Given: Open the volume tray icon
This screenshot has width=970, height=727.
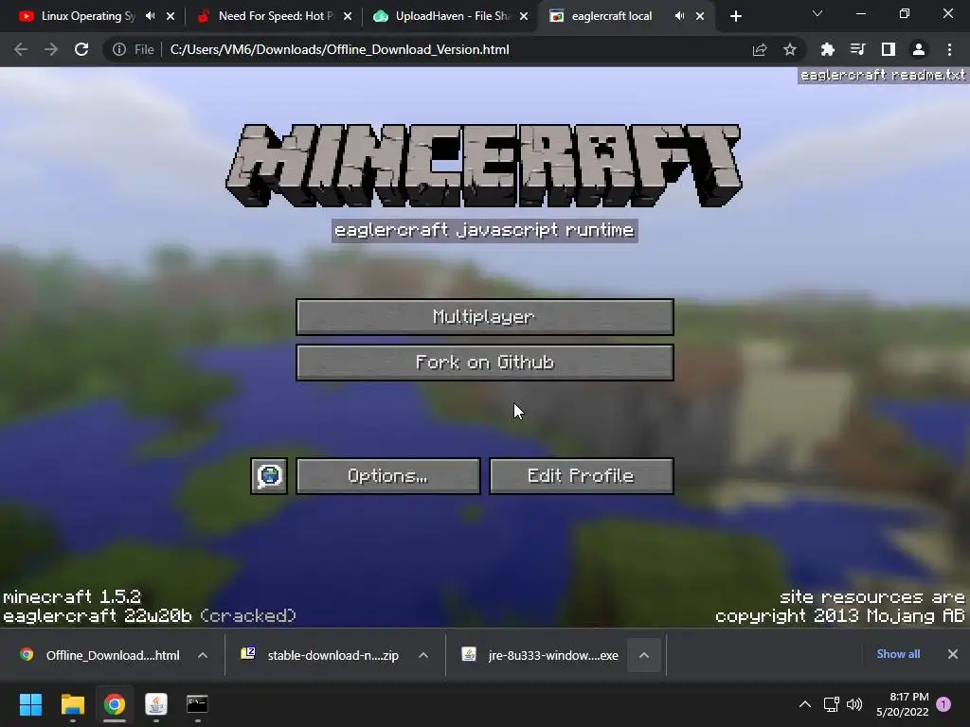Looking at the screenshot, I should point(854,704).
